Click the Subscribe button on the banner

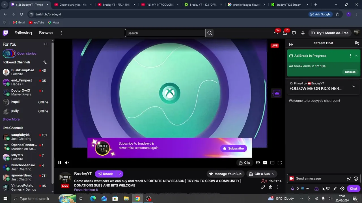click(234, 149)
